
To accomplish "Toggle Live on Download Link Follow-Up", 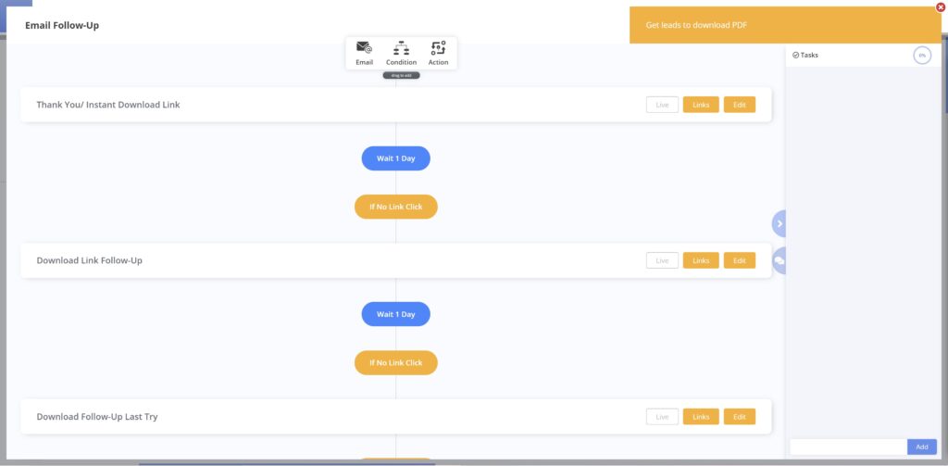I will point(662,260).
